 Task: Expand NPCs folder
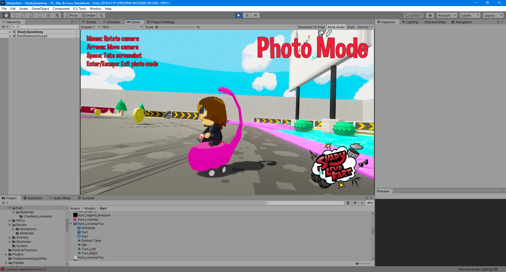(x=10, y=221)
